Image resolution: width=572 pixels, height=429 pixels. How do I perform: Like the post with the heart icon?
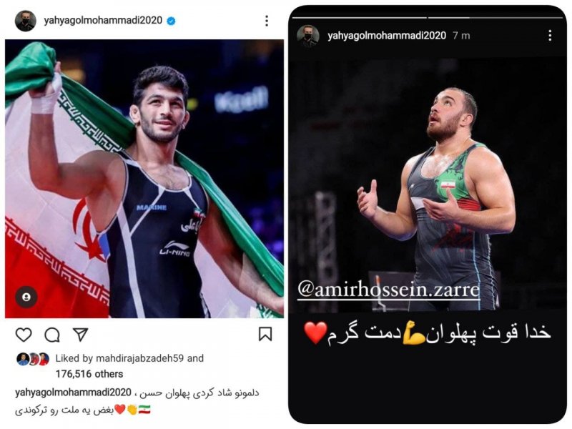(24, 335)
